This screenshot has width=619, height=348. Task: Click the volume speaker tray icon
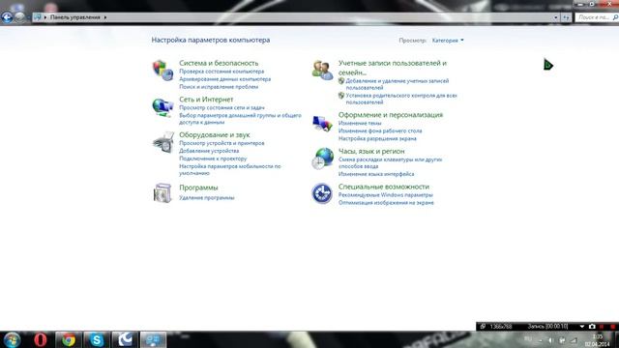(550, 340)
